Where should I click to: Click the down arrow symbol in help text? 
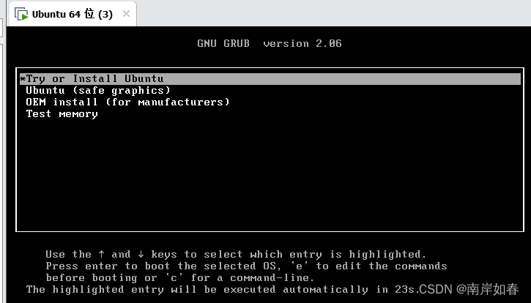(x=141, y=254)
